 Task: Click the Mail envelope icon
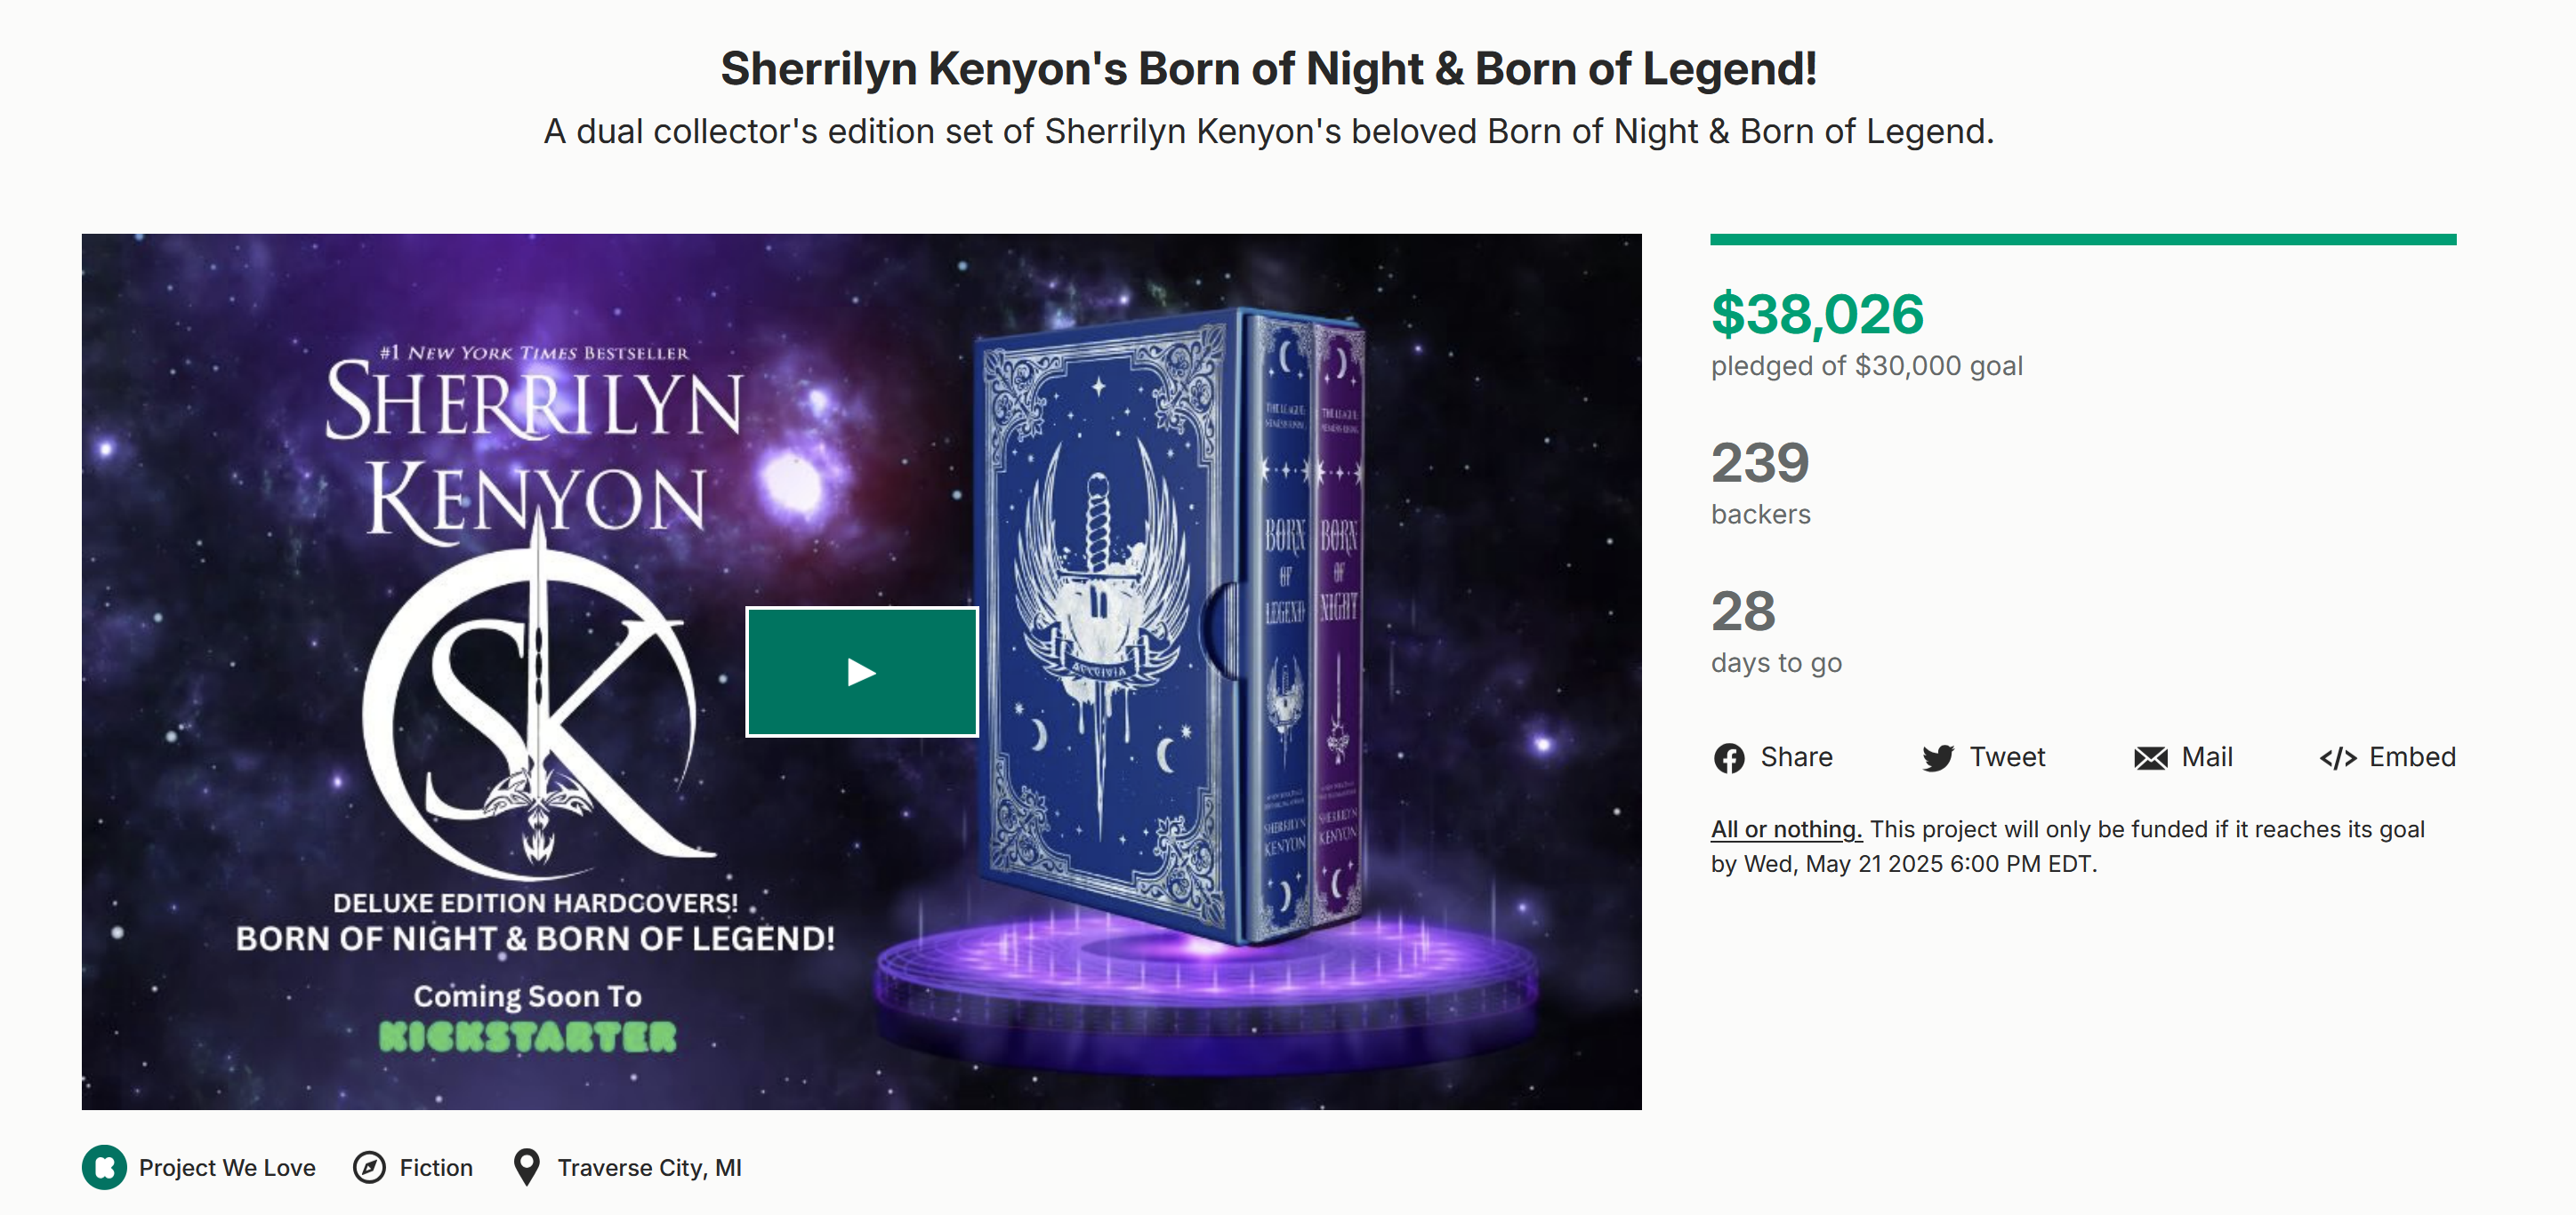(2150, 758)
